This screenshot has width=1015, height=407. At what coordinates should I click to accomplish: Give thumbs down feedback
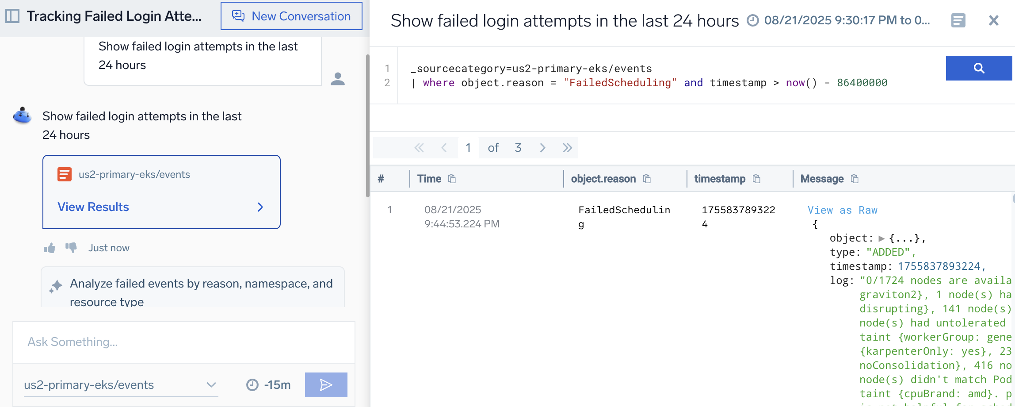pos(71,248)
